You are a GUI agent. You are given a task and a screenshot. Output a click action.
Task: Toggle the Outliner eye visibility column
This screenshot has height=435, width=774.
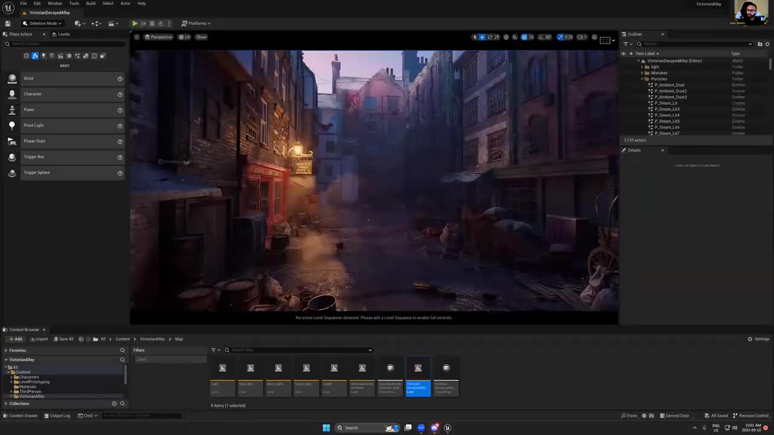click(623, 53)
